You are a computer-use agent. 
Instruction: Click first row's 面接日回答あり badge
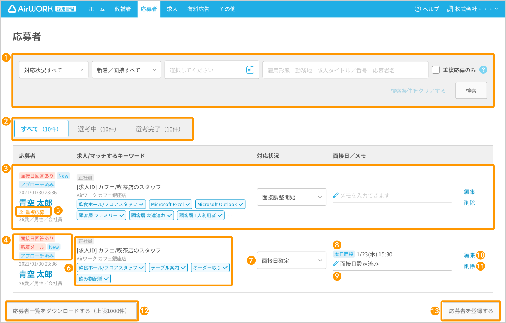pos(37,176)
